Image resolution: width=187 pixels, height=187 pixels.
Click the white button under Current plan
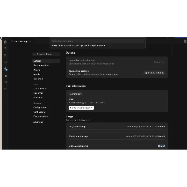(x=81, y=108)
